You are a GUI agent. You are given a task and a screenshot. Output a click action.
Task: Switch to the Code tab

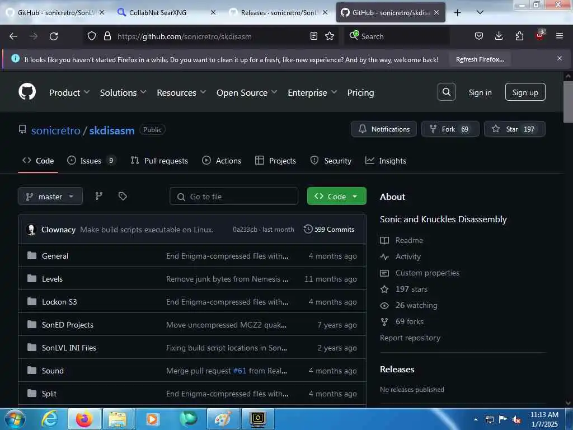coord(38,161)
